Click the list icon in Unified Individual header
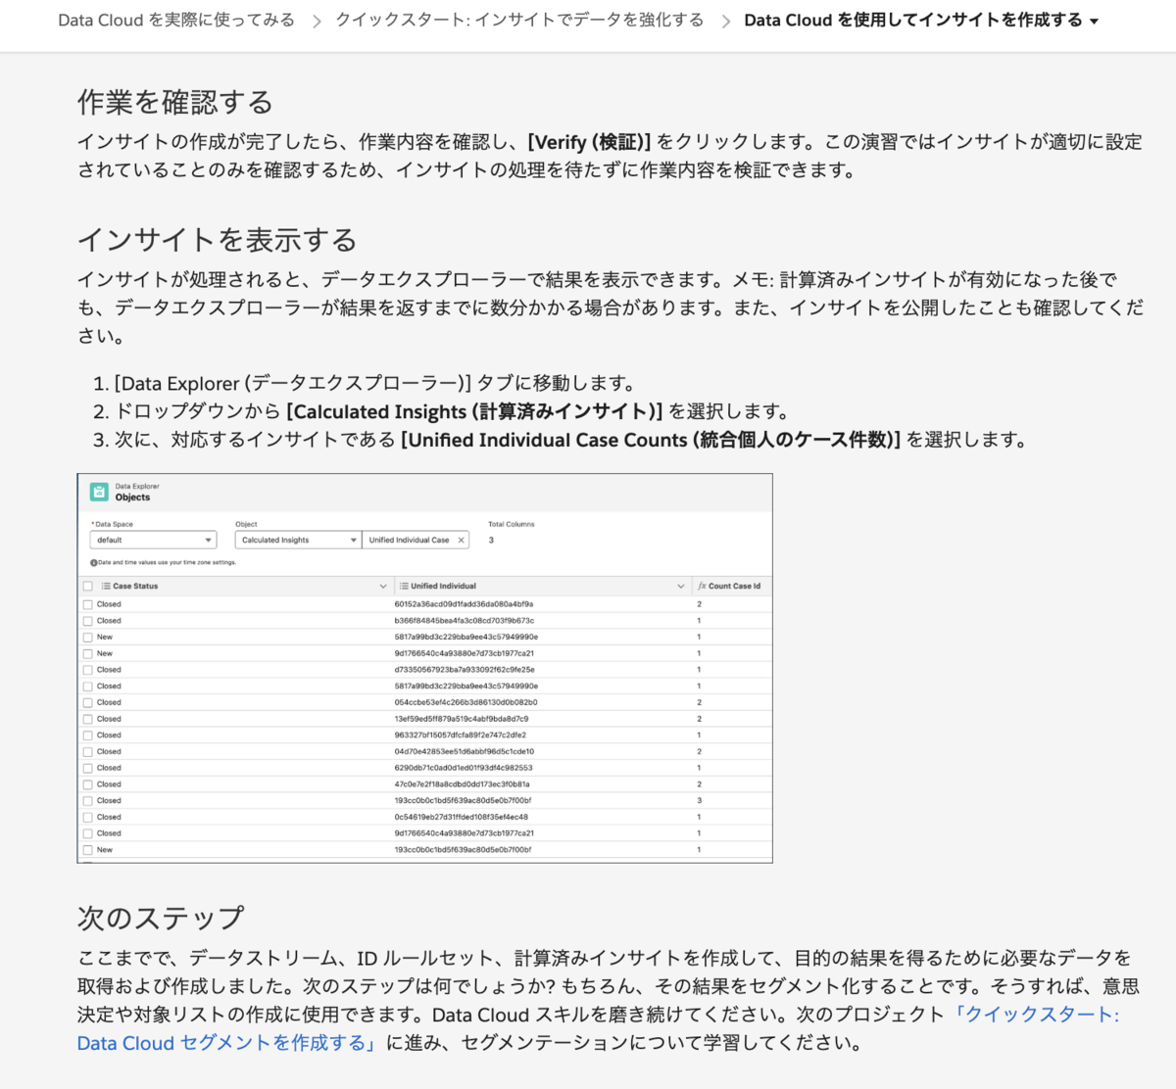1176x1089 pixels. point(404,586)
